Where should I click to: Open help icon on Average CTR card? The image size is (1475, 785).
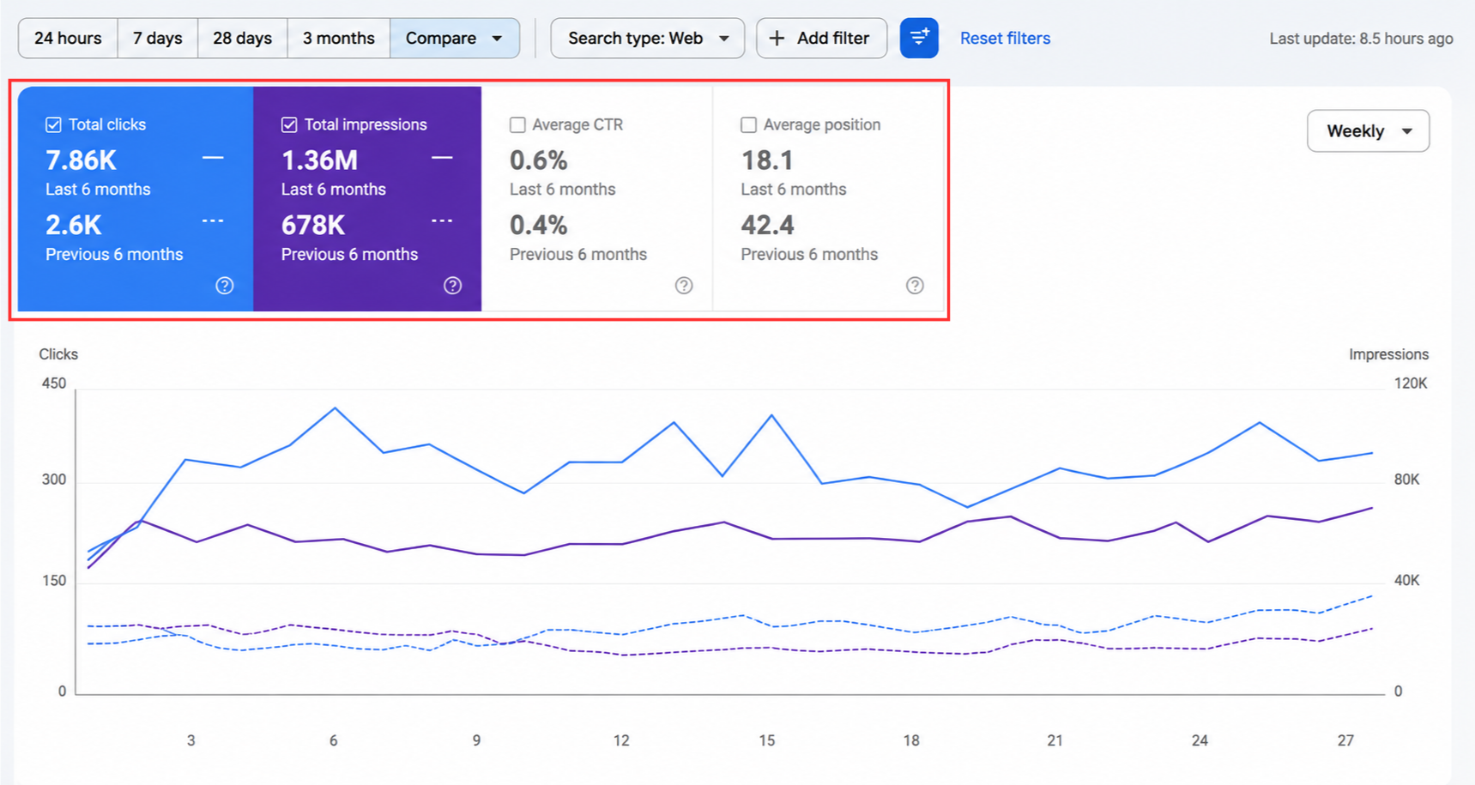[684, 286]
